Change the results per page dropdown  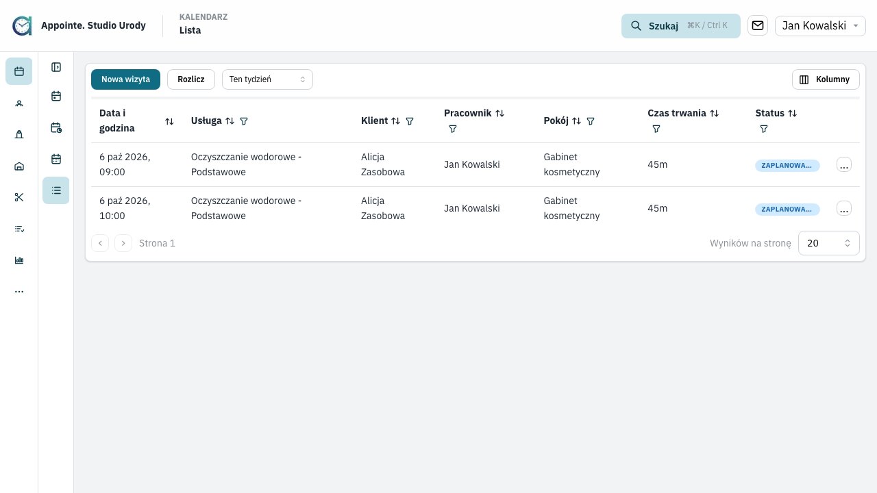829,243
